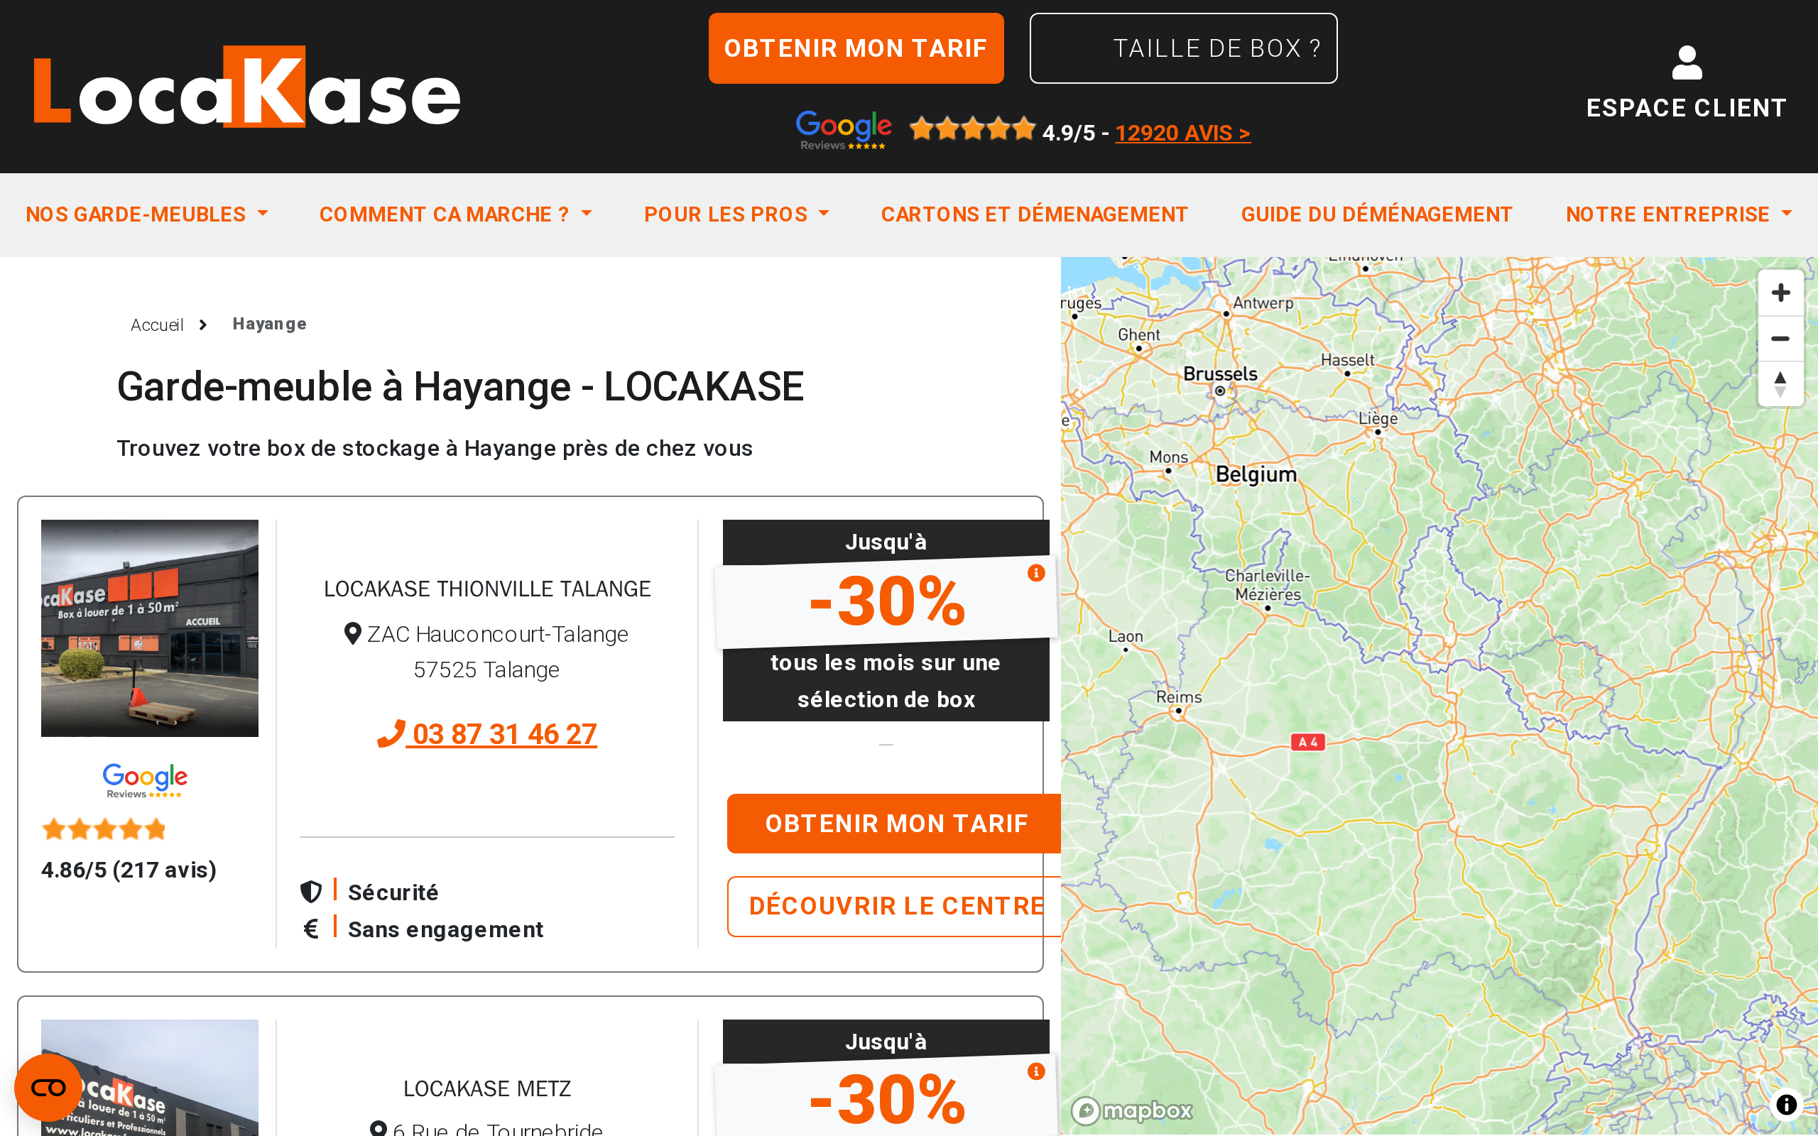The width and height of the screenshot is (1818, 1136).
Task: Click the Talange card star rating
Action: tap(104, 829)
